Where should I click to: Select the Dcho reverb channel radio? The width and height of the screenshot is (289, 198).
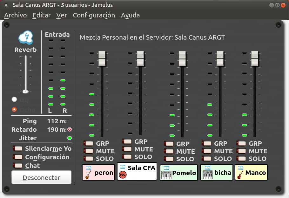pyautogui.click(x=14, y=110)
